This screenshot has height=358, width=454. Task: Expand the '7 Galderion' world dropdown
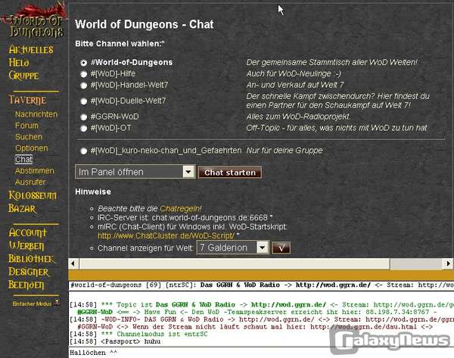pos(233,247)
